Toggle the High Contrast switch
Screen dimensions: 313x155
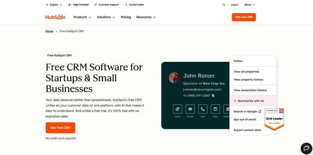pos(70,5)
